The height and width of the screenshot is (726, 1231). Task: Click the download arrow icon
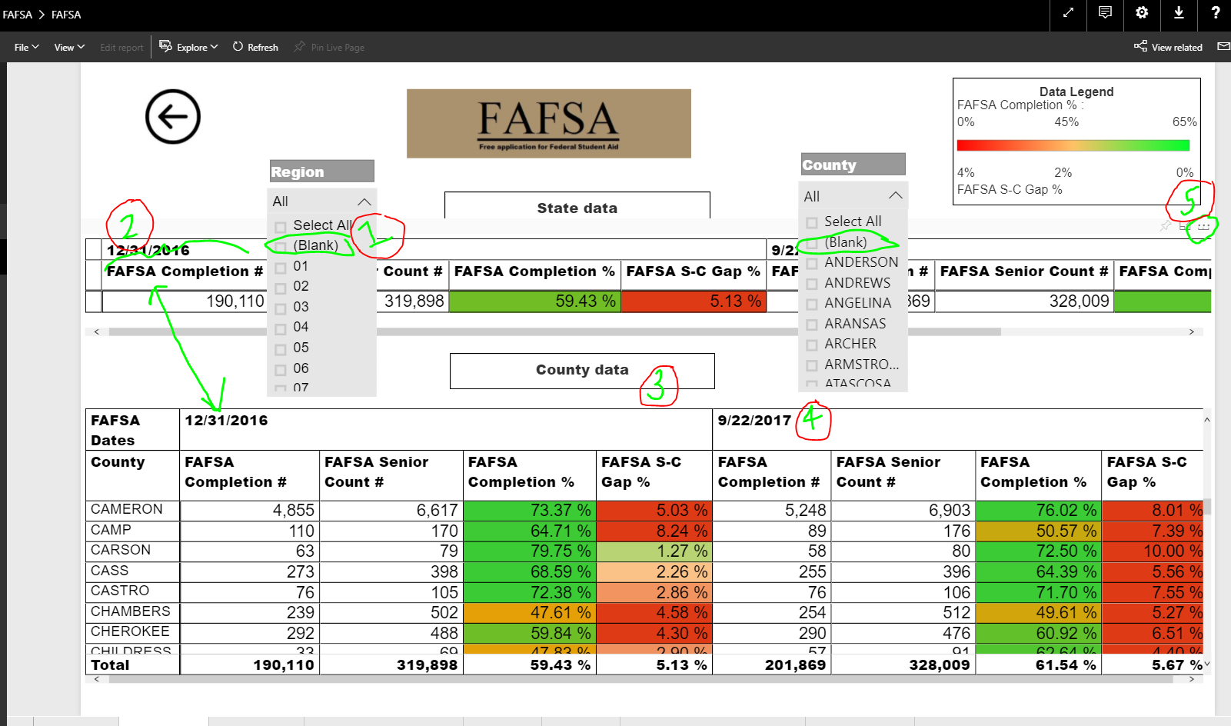coord(1179,12)
